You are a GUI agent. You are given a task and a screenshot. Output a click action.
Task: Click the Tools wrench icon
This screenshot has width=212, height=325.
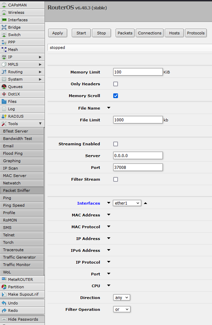point(4,124)
